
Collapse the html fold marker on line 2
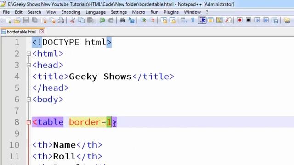(x=28, y=54)
